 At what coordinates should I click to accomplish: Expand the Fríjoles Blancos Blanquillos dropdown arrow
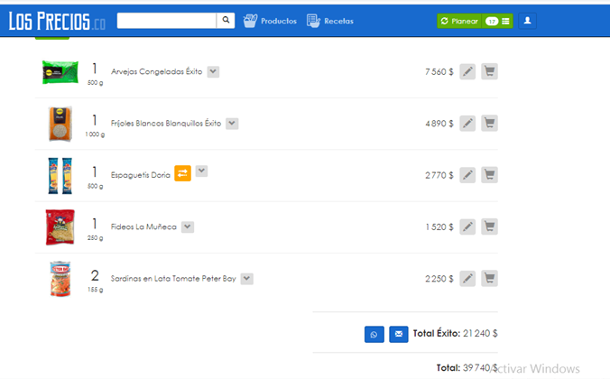coord(232,124)
